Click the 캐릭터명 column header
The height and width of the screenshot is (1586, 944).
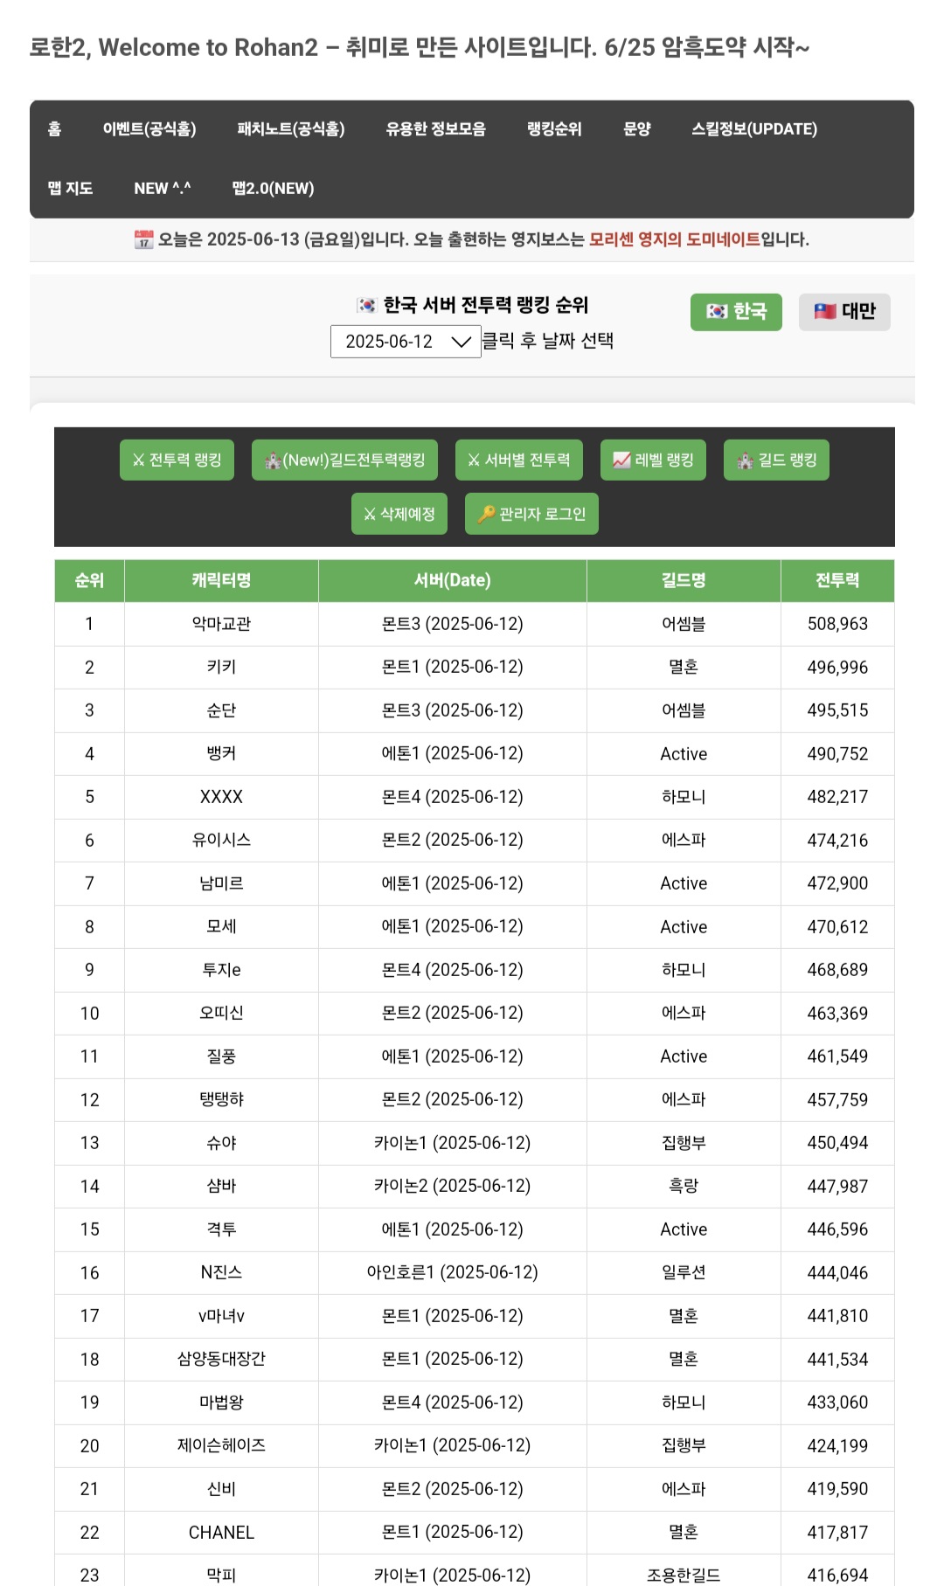point(221,580)
